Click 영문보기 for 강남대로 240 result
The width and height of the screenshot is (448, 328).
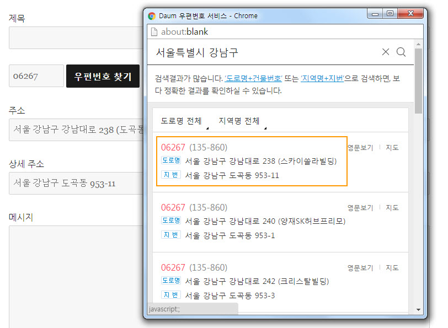click(360, 208)
